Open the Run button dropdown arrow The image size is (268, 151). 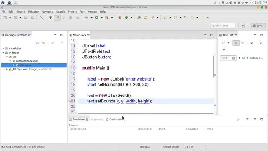coord(102,18)
